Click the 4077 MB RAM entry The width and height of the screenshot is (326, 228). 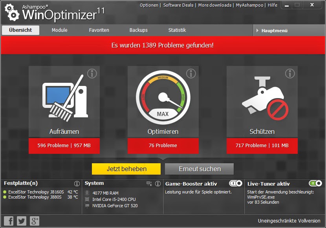click(x=105, y=193)
